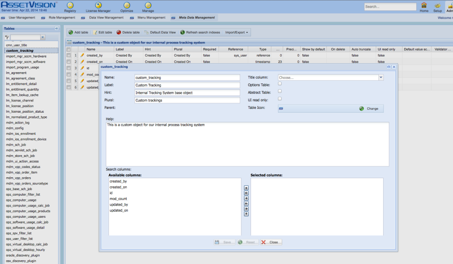
Task: Click Change to pick table icon
Action: tap(369, 109)
